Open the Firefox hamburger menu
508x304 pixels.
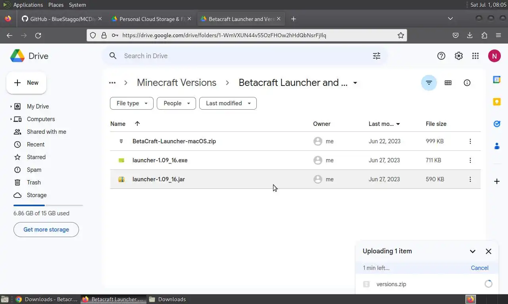pos(498,35)
